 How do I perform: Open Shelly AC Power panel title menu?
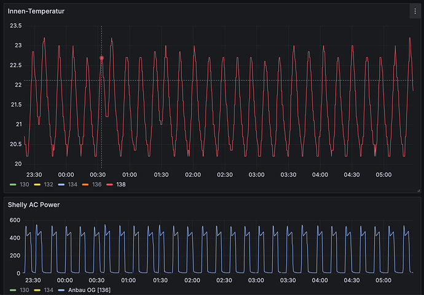35,204
